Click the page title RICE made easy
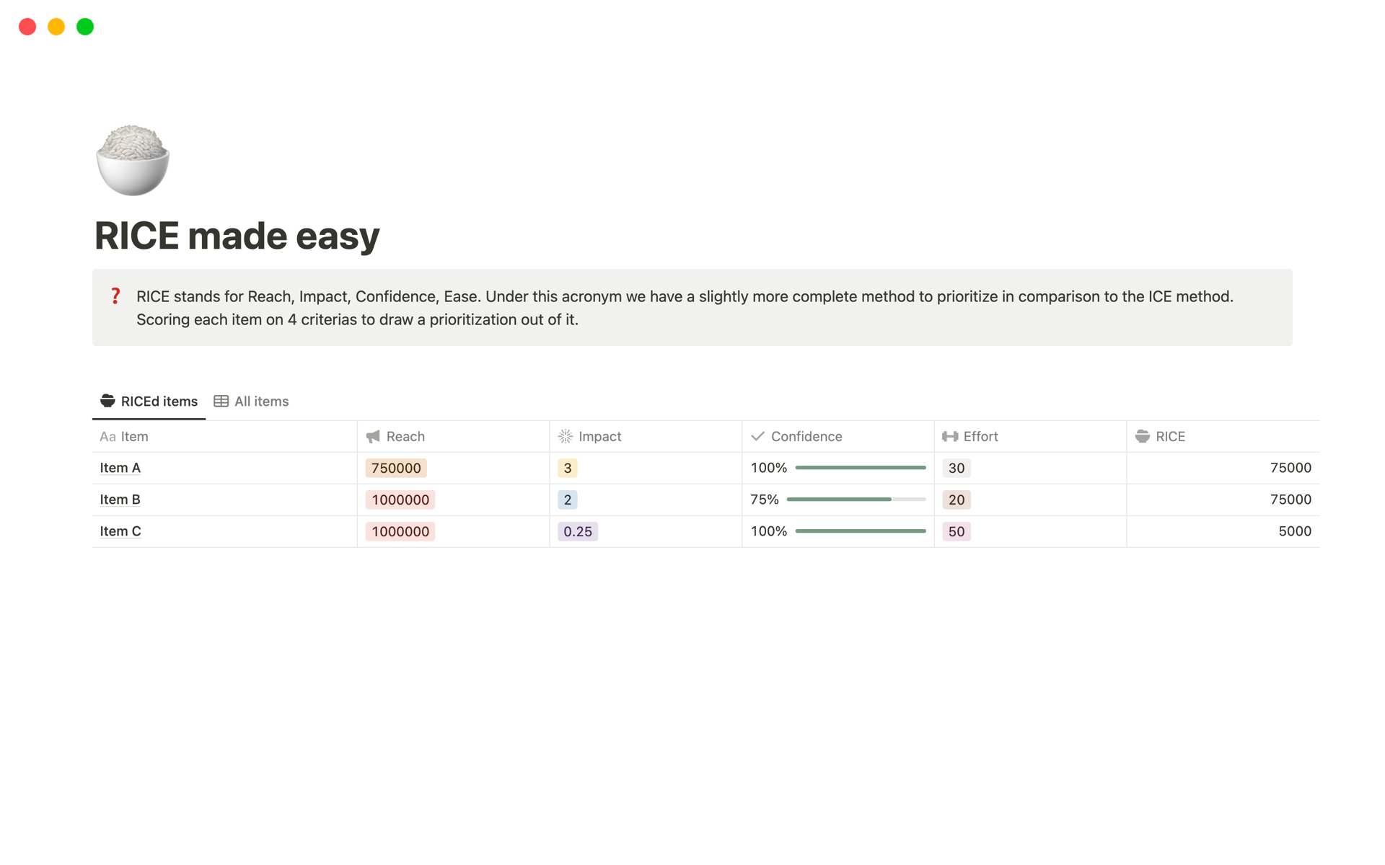This screenshot has height=865, width=1385. coord(237,236)
